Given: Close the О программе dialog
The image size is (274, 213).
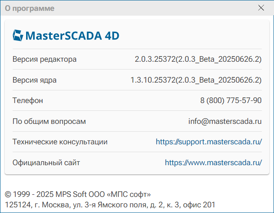Looking at the screenshot, I should 261,8.
